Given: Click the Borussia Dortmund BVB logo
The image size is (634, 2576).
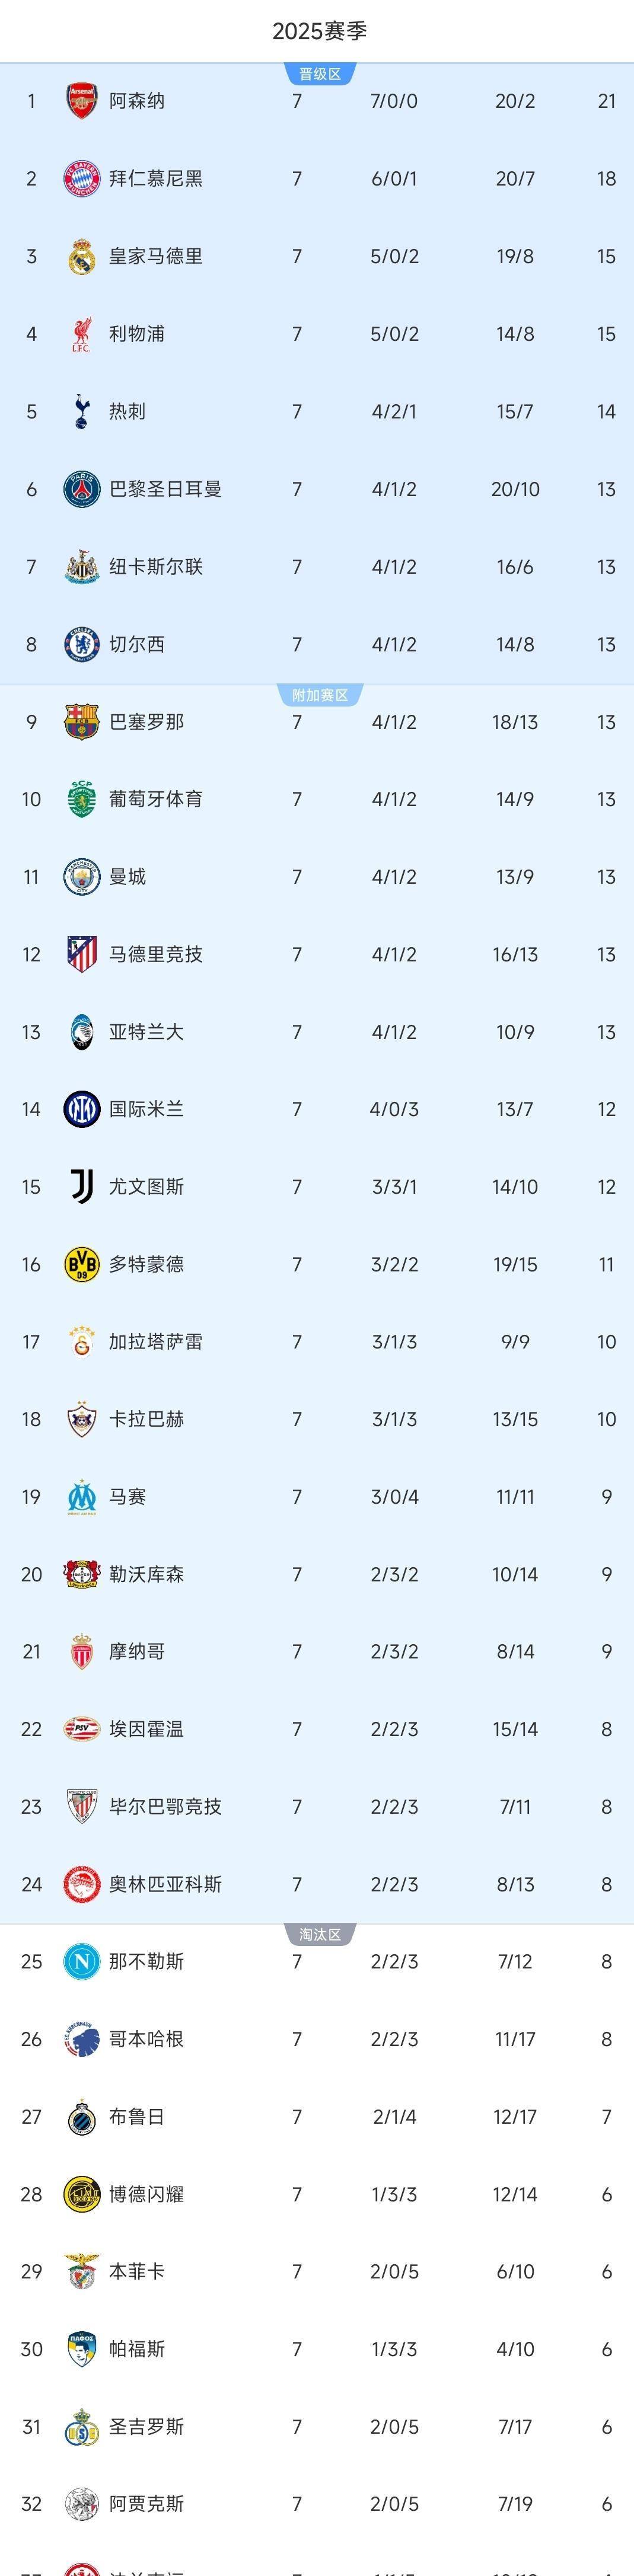Looking at the screenshot, I should click(81, 1265).
